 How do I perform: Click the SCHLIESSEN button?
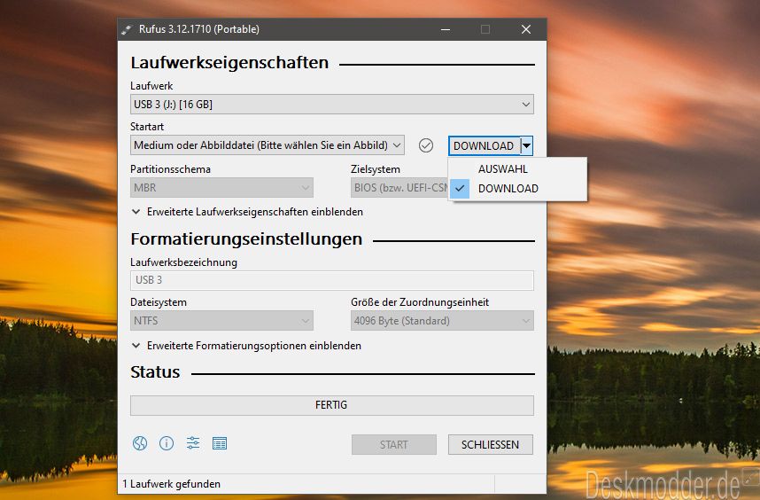pos(491,445)
